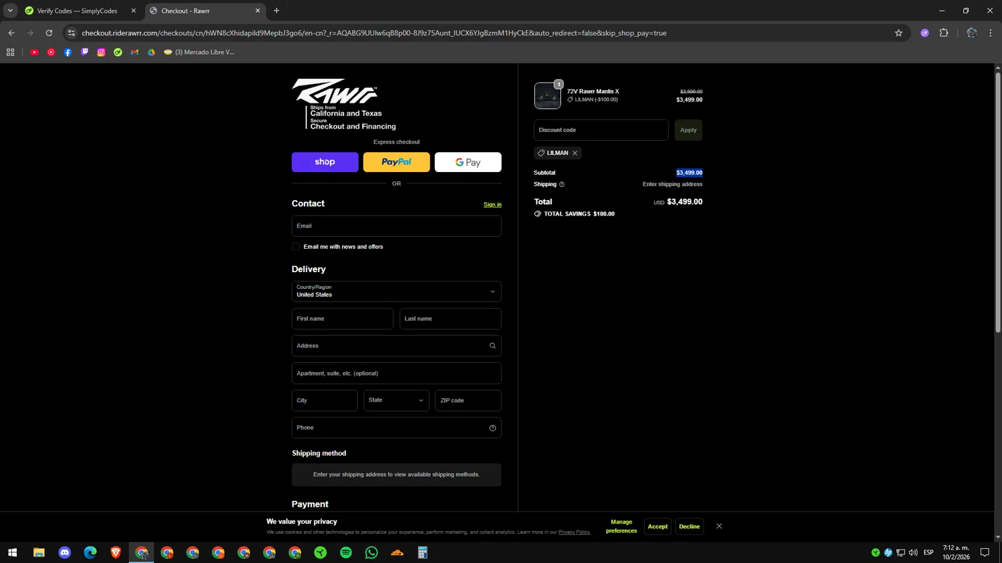Open the Mercado Libre bookmark
The height and width of the screenshot is (563, 1002).
point(199,52)
